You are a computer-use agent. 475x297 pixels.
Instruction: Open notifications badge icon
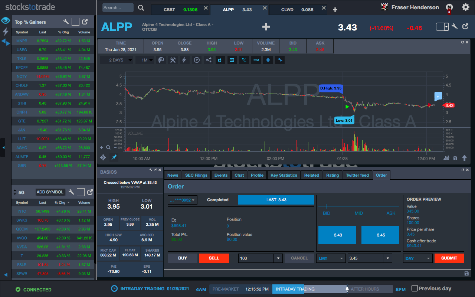tap(449, 7)
